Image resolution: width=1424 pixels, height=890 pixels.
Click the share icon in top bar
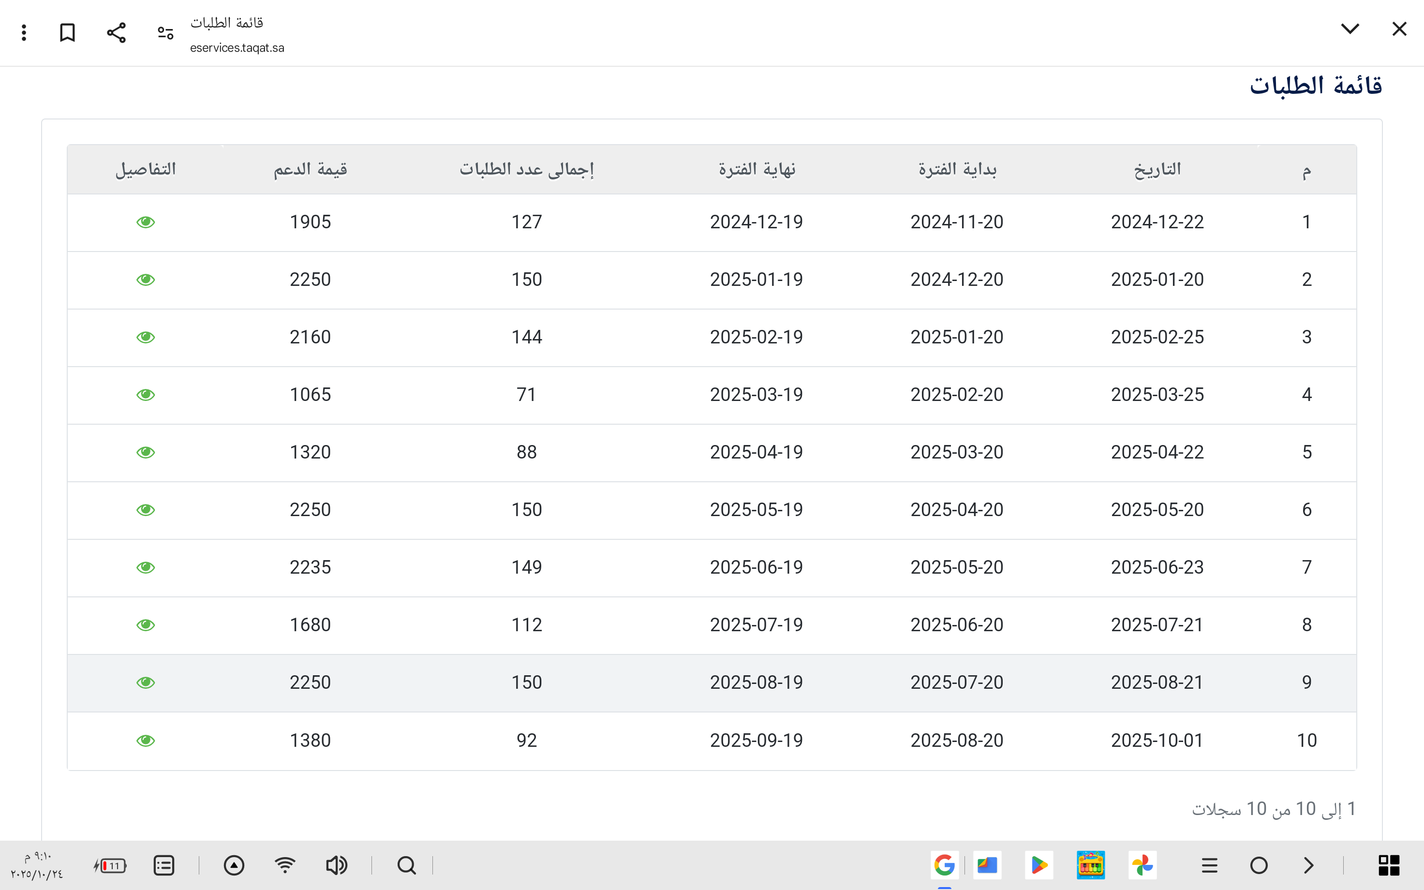tap(117, 32)
